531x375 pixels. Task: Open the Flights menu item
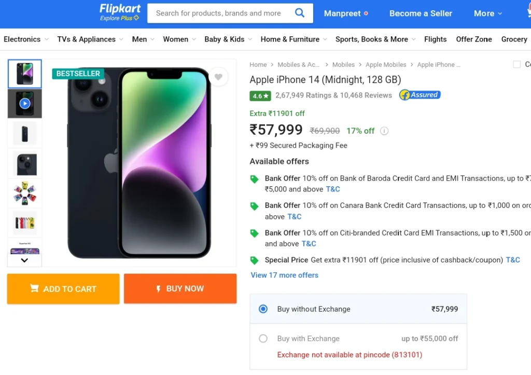[x=435, y=39]
